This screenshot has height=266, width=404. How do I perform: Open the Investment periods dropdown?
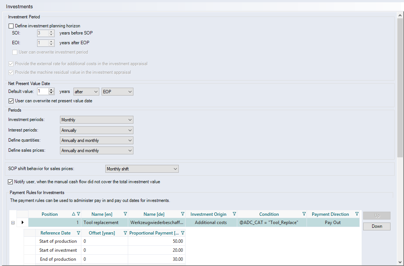[96, 120]
